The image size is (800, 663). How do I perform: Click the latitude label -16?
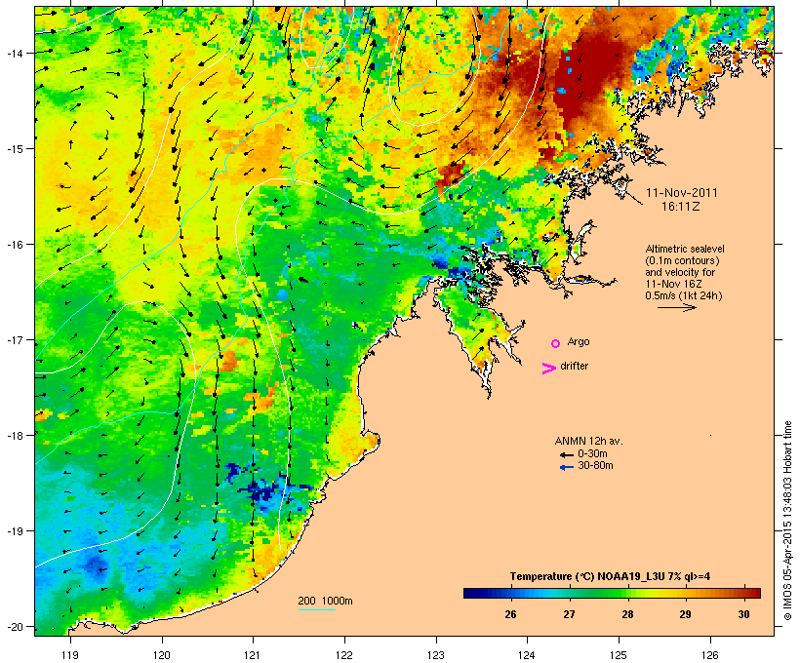tap(15, 245)
